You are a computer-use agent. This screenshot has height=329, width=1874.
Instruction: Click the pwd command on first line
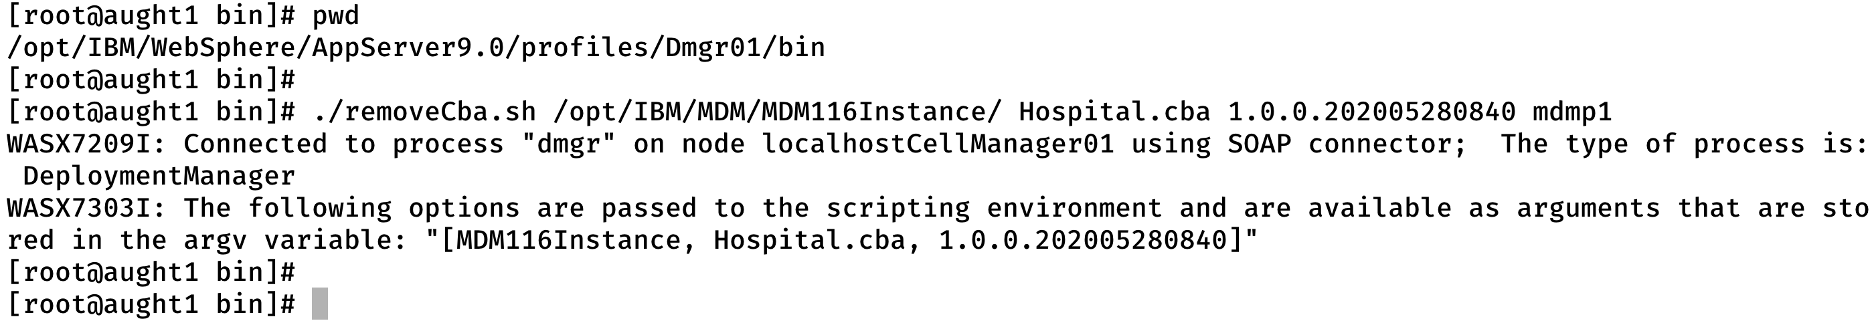(x=336, y=16)
